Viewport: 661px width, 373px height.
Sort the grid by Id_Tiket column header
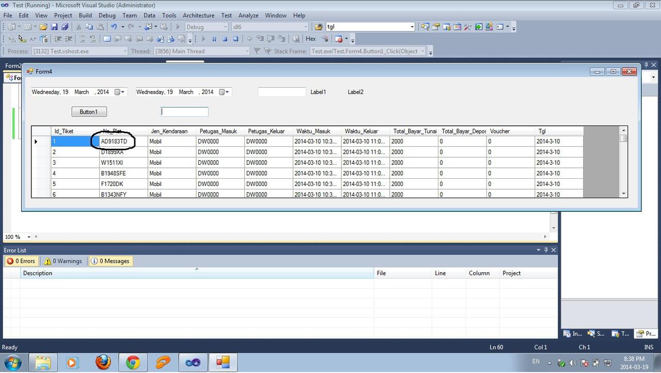(75, 131)
